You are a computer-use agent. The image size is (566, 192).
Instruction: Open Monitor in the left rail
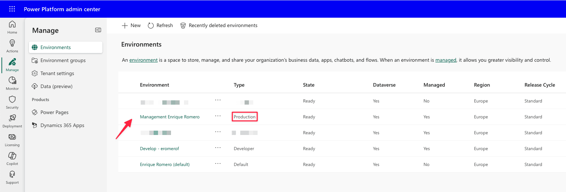[x=12, y=84]
